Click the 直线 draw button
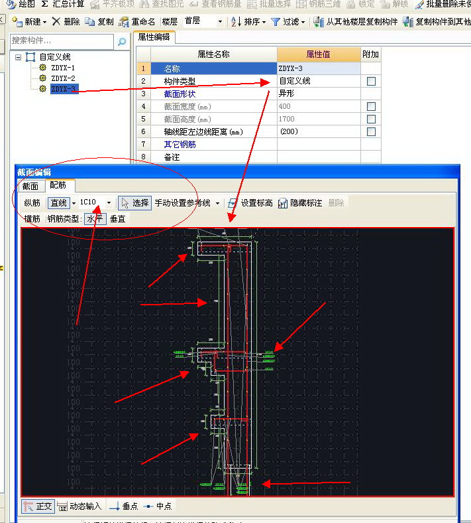This screenshot has width=471, height=523. tap(59, 203)
